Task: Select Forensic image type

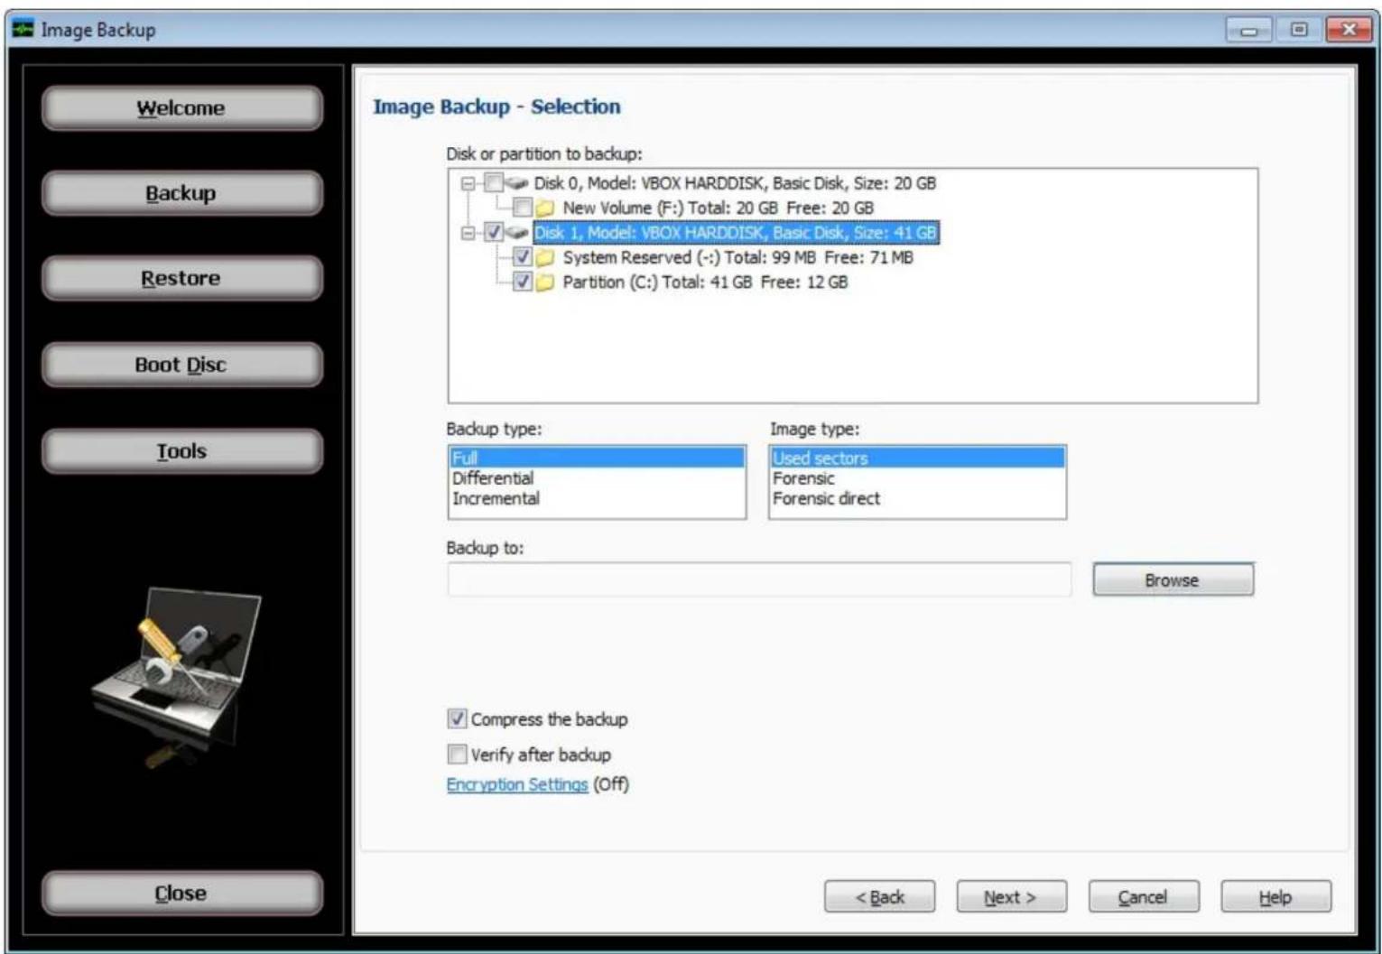Action: coord(917,478)
